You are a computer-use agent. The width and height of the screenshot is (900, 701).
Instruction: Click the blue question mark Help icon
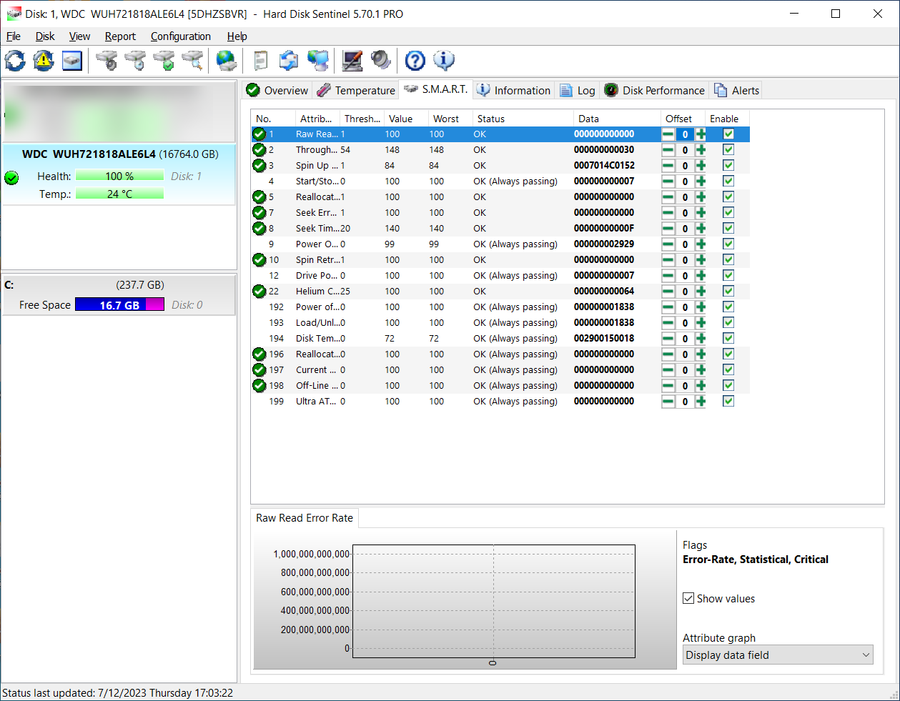point(415,61)
